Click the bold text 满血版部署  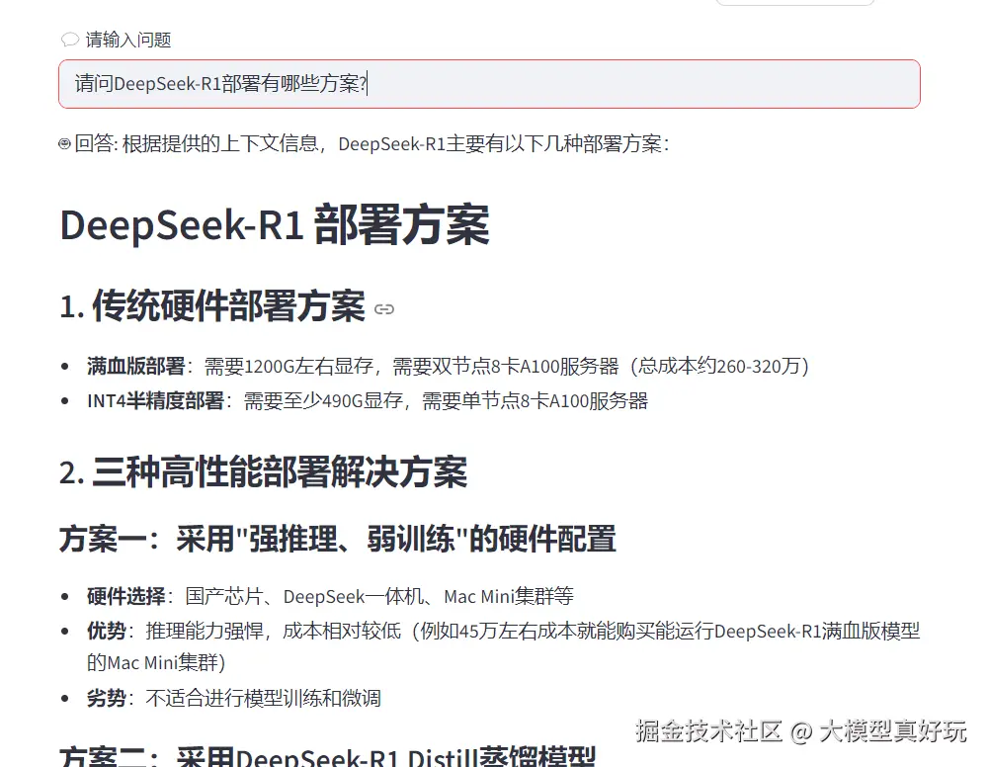click(x=135, y=366)
